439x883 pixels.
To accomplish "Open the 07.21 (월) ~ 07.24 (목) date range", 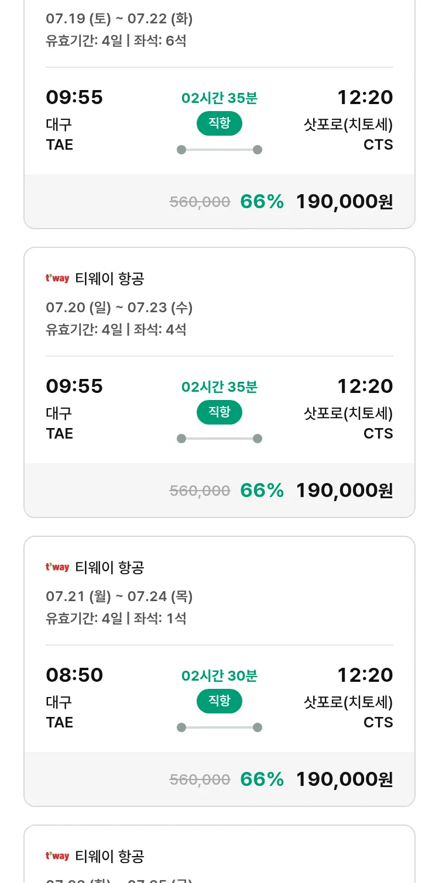I will pyautogui.click(x=119, y=596).
